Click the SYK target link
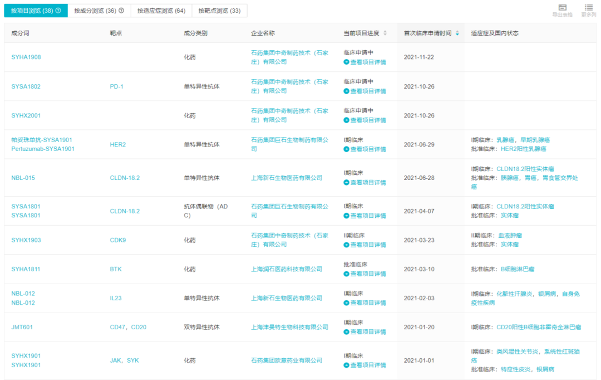The height and width of the screenshot is (380, 601). pos(133,361)
